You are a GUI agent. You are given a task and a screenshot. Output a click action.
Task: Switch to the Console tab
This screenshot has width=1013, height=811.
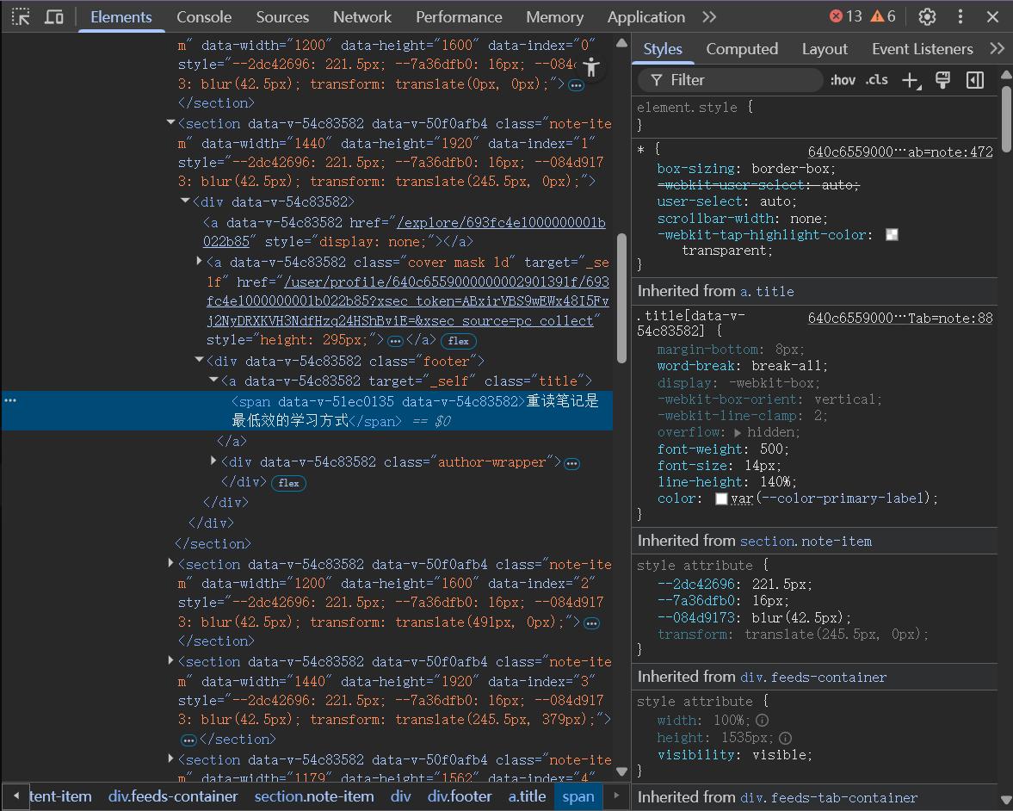coord(204,16)
